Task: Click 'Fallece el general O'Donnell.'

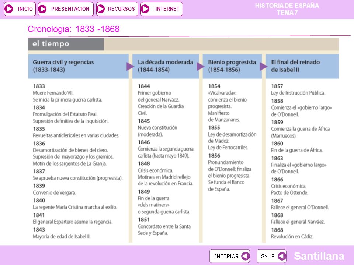Action: click(300, 207)
